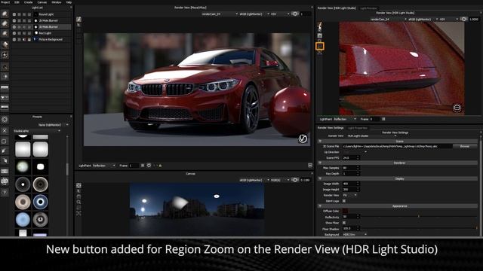The width and height of the screenshot is (483, 271).
Task: Toggle the Ident Logo checkbox
Action: coord(344,201)
